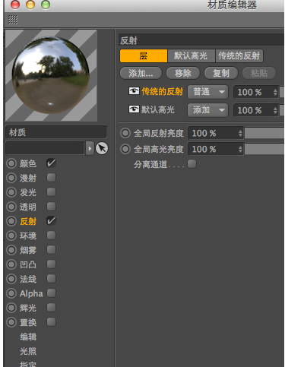Click 默认高光 layer strength stepper arrows
Viewport: 285px width, 367px height.
click(275, 110)
